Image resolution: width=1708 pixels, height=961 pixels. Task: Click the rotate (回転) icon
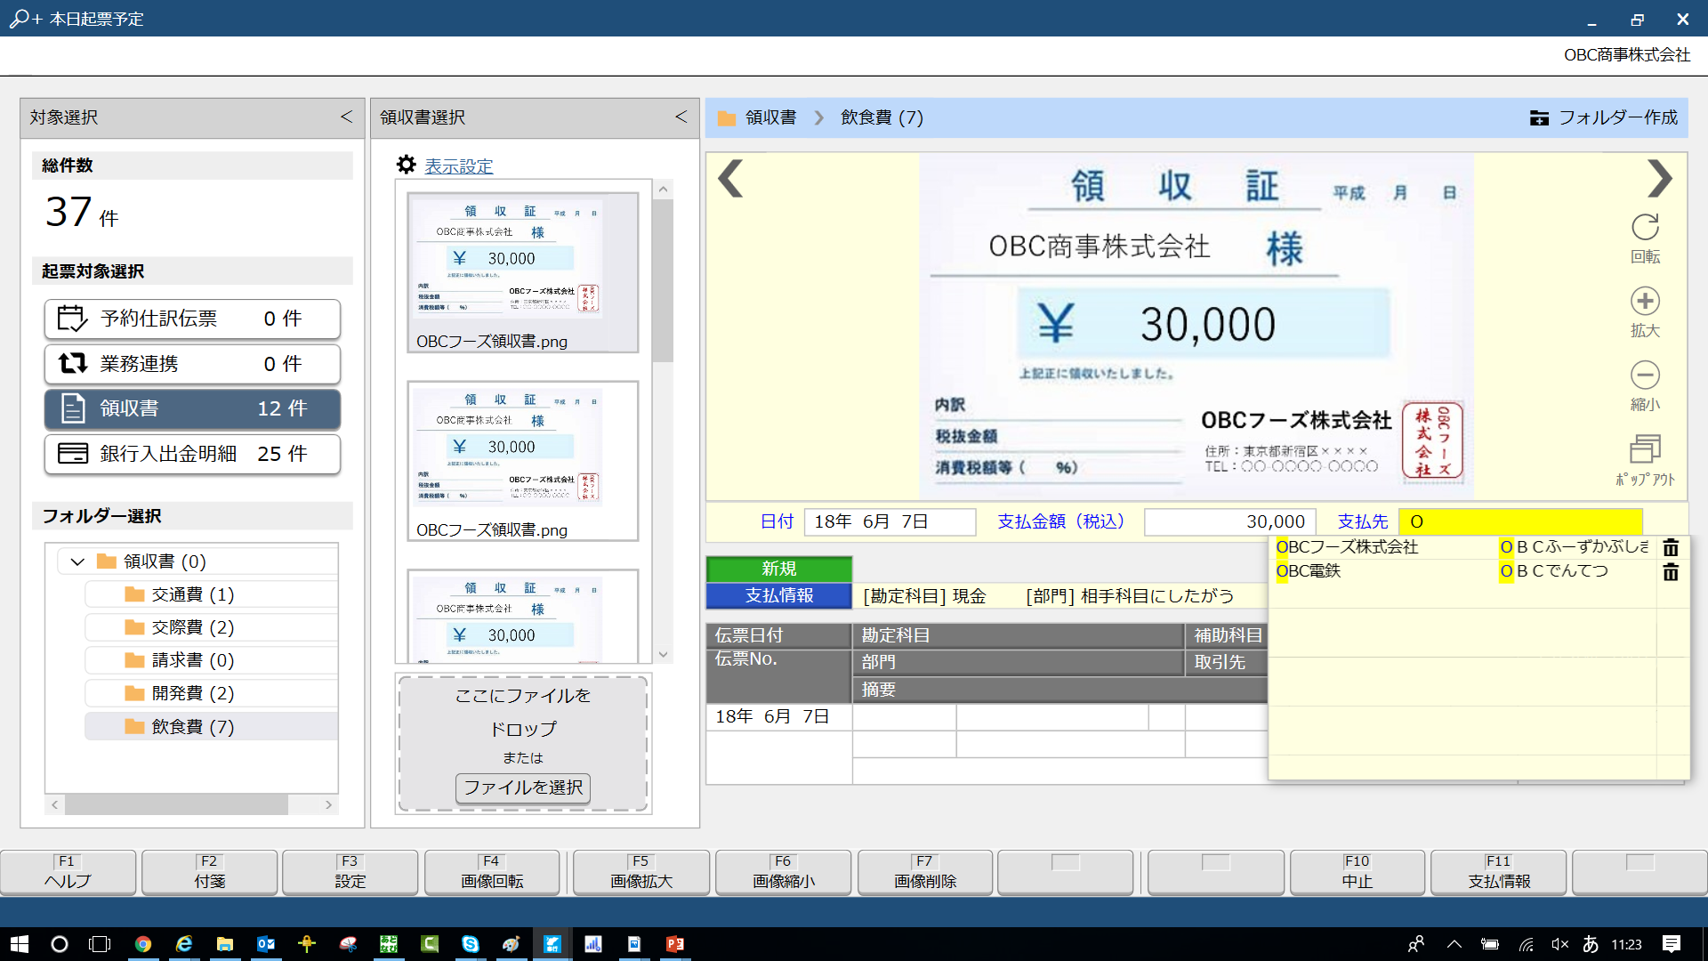point(1645,227)
